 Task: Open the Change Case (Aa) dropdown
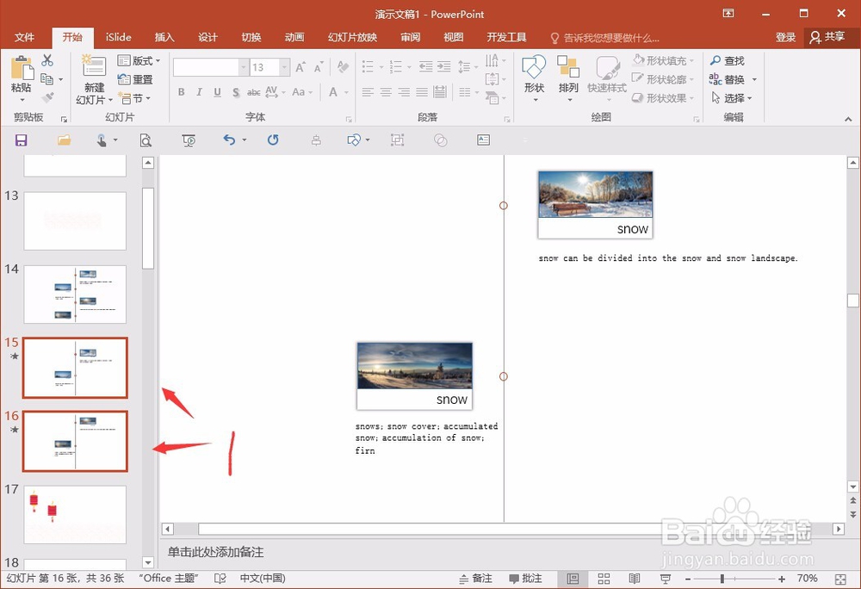tap(302, 92)
